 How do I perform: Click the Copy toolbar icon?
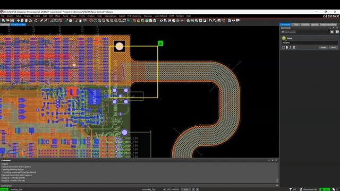(22, 21)
